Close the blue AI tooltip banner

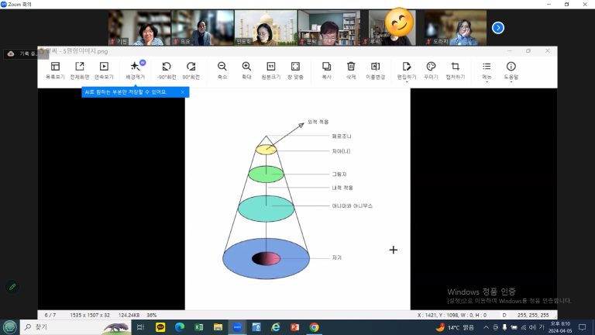pos(183,92)
